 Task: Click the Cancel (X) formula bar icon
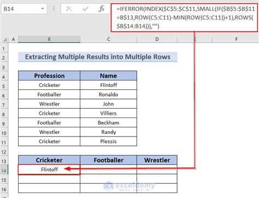click(69, 9)
